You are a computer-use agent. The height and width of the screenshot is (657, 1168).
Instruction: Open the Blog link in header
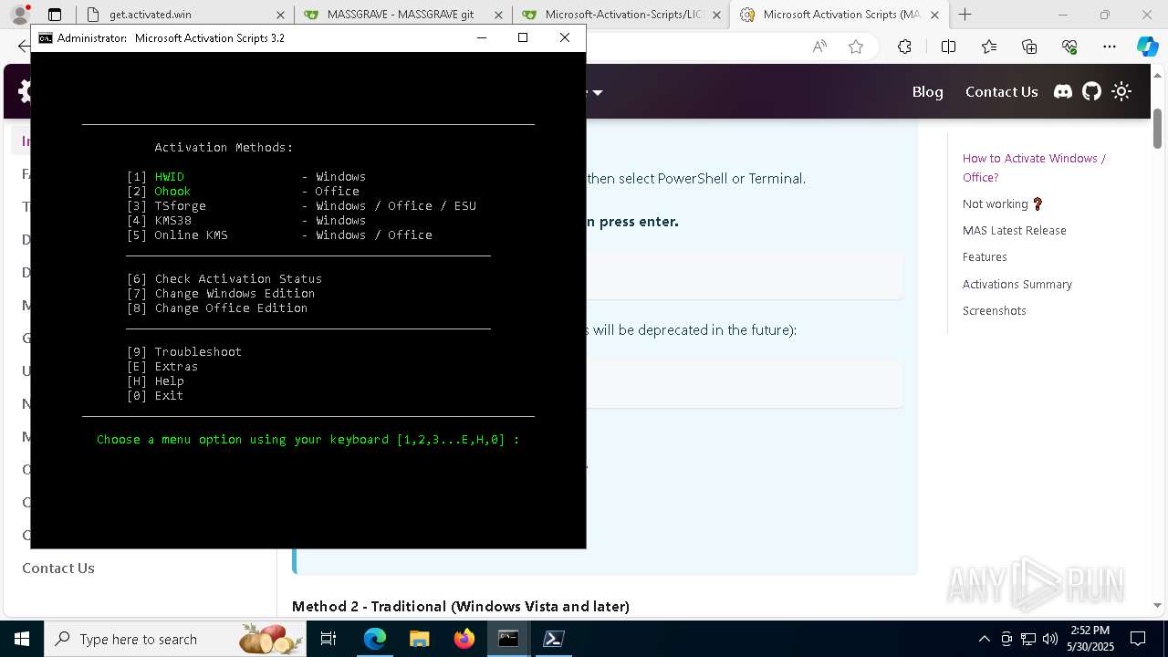coord(927,91)
